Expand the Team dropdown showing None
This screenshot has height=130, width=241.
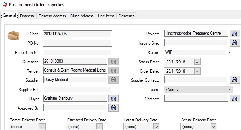coord(230,90)
